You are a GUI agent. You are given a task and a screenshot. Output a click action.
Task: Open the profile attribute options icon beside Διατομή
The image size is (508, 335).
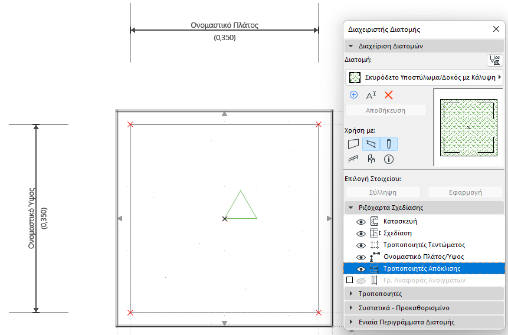click(x=494, y=60)
